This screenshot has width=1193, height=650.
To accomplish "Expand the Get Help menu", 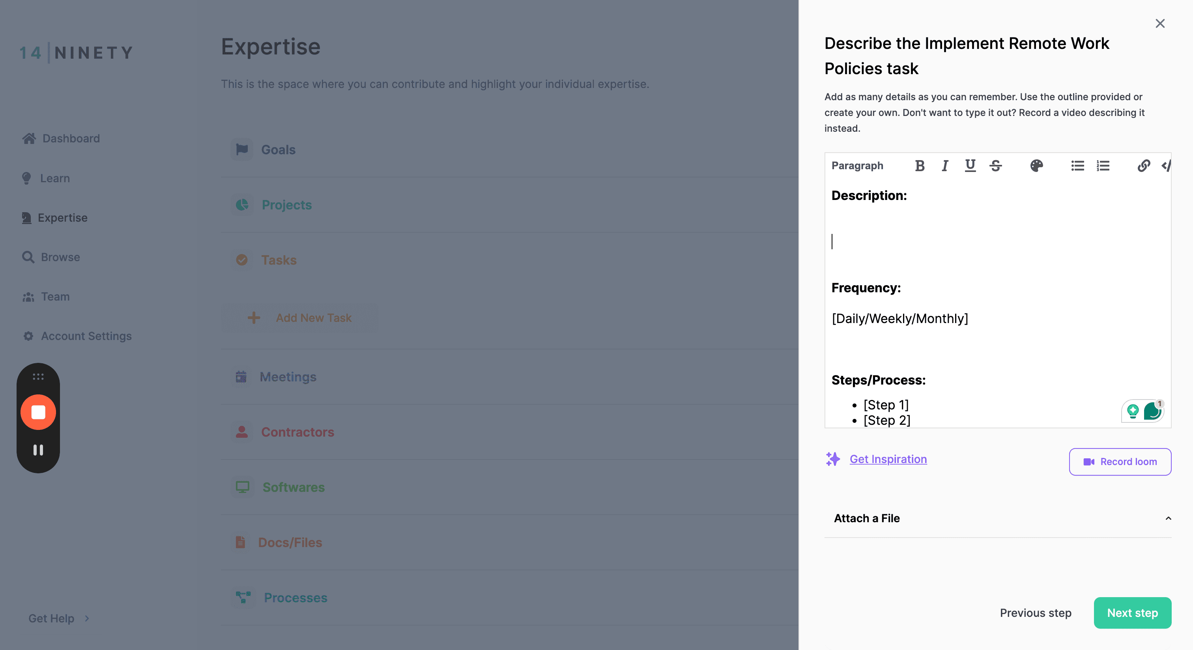I will coord(59,618).
